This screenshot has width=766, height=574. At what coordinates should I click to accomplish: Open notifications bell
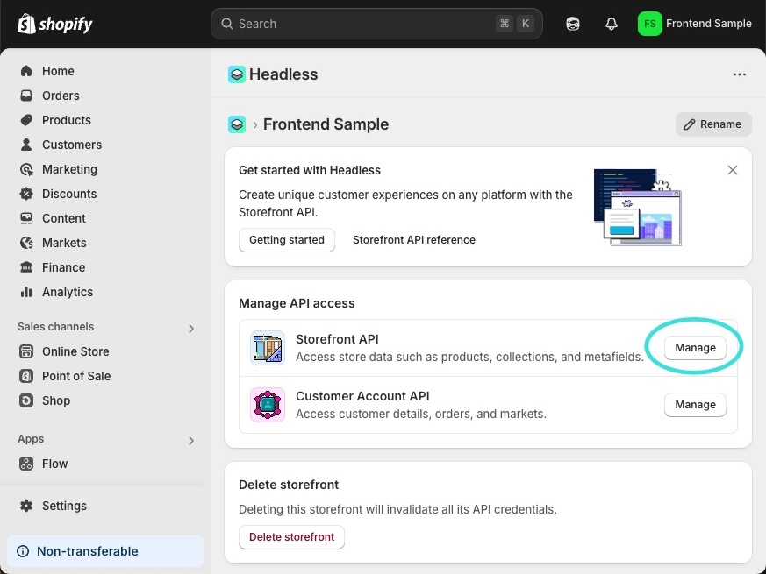(x=612, y=24)
